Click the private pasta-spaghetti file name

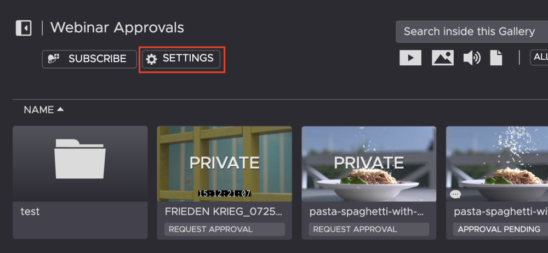(x=368, y=211)
